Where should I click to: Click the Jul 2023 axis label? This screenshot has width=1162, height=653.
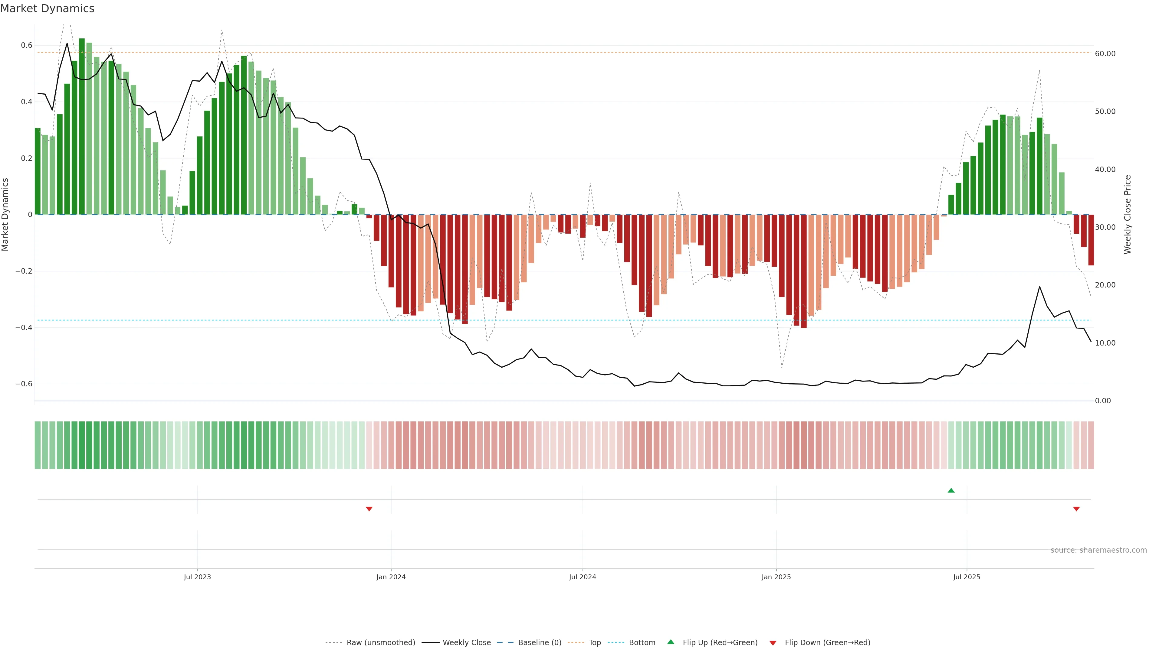[x=197, y=577]
